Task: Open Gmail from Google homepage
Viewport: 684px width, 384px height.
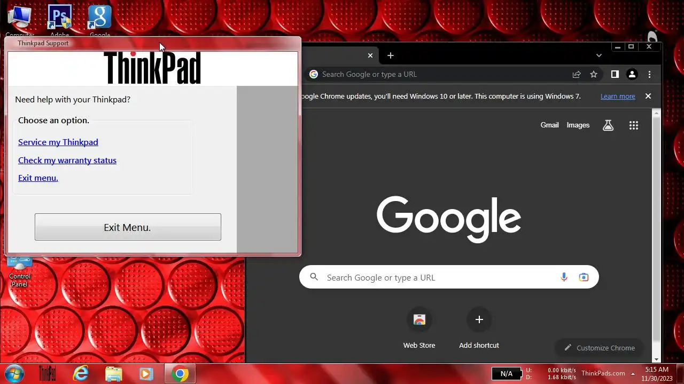Action: pyautogui.click(x=549, y=125)
